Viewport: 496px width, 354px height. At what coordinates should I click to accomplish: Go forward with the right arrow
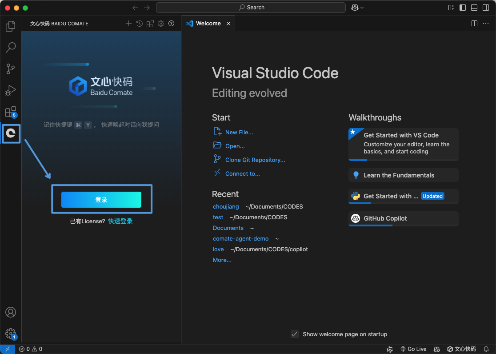point(147,8)
